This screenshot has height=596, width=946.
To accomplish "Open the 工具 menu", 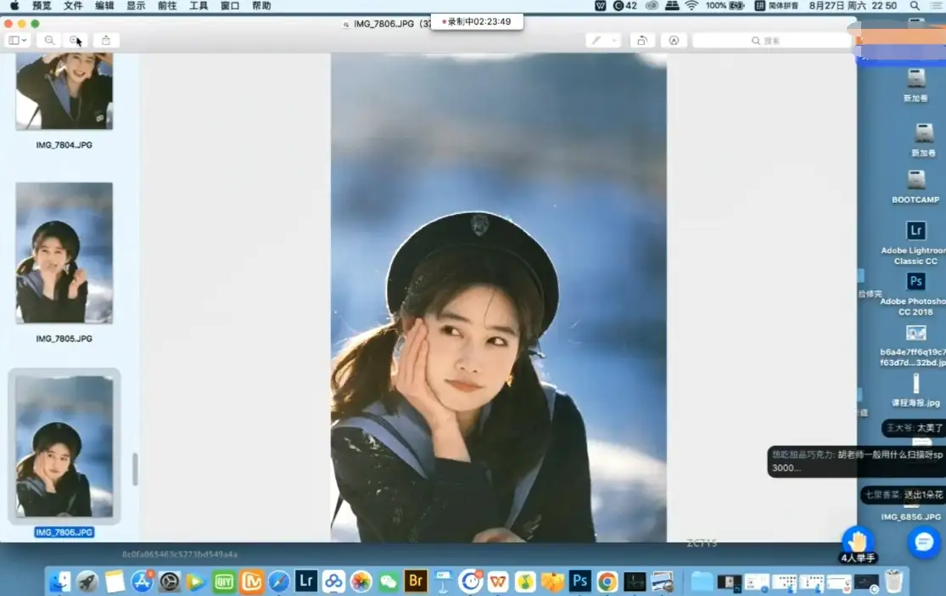I will coord(198,5).
